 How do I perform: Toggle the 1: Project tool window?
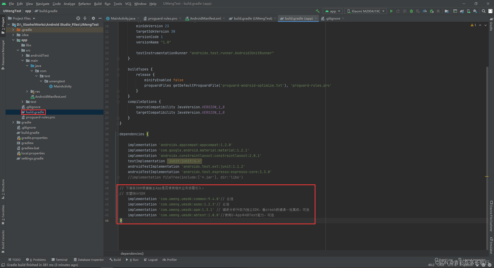coord(3,23)
